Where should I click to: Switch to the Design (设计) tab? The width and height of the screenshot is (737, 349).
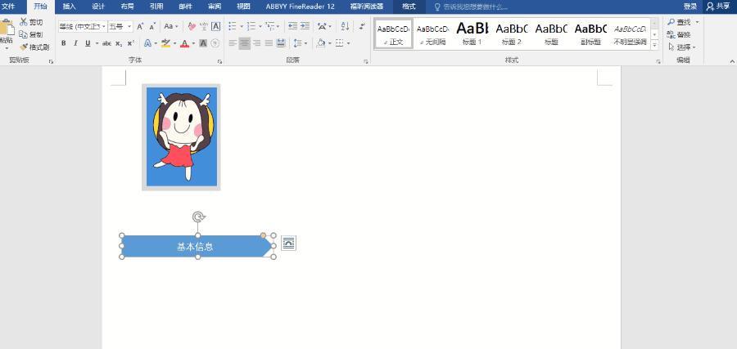tap(98, 7)
